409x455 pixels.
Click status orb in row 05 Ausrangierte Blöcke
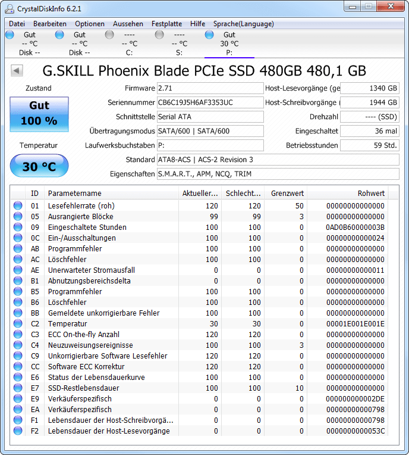click(18, 216)
